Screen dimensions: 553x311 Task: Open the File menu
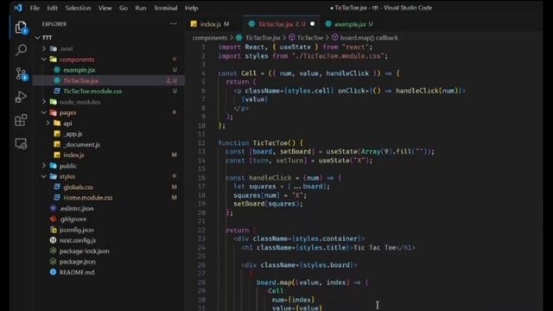35,8
